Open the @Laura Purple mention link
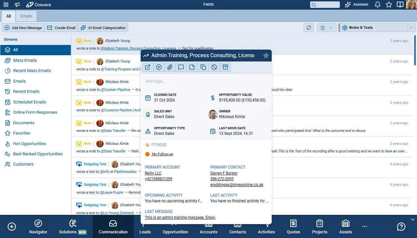This screenshot has height=238, width=417. tap(112, 192)
